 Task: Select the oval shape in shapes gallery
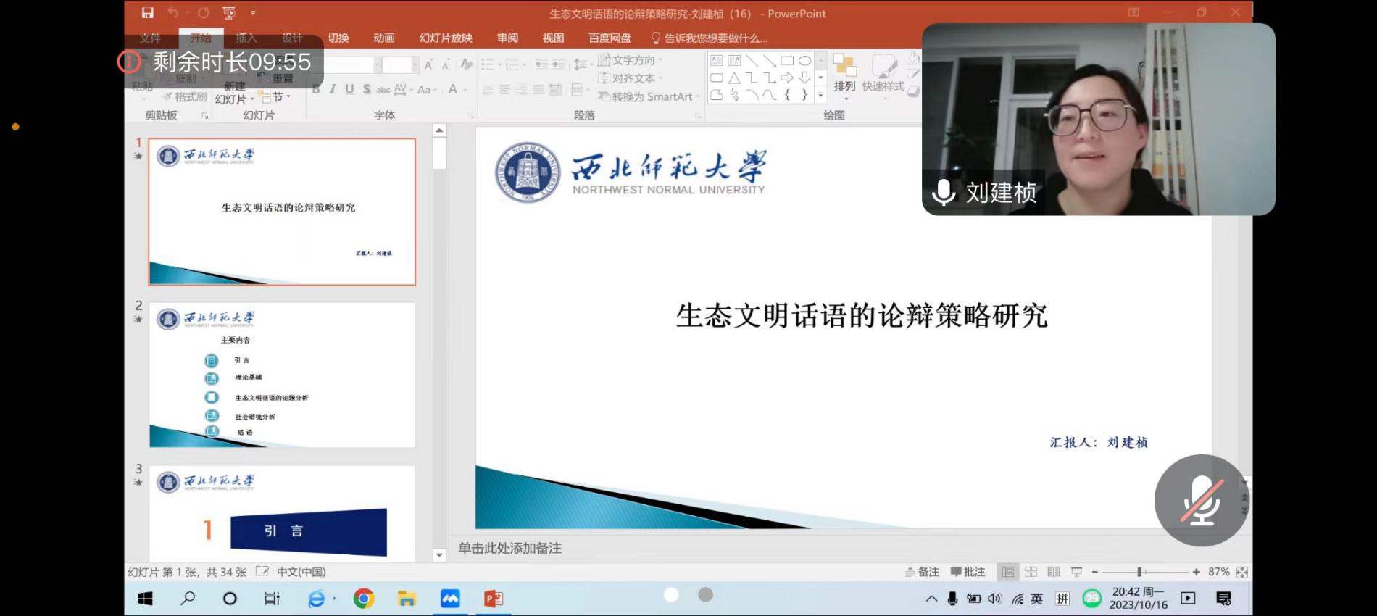coord(804,61)
